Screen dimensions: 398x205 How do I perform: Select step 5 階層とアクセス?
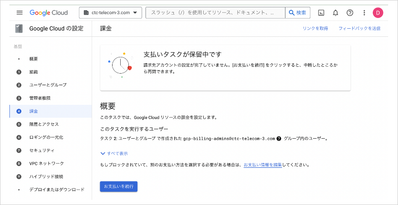tap(51, 124)
